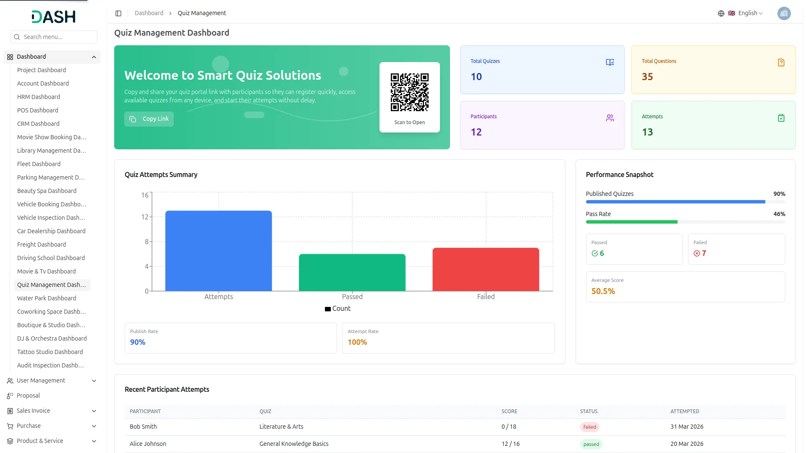Go to the Dashboard breadcrumb link
Screen dimensions: 806x453
click(x=149, y=13)
